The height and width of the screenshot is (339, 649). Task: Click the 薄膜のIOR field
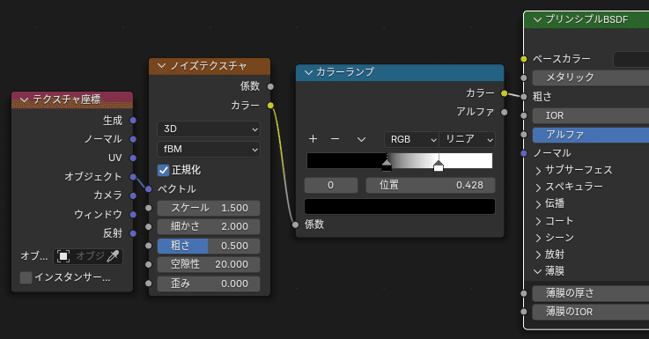591,312
